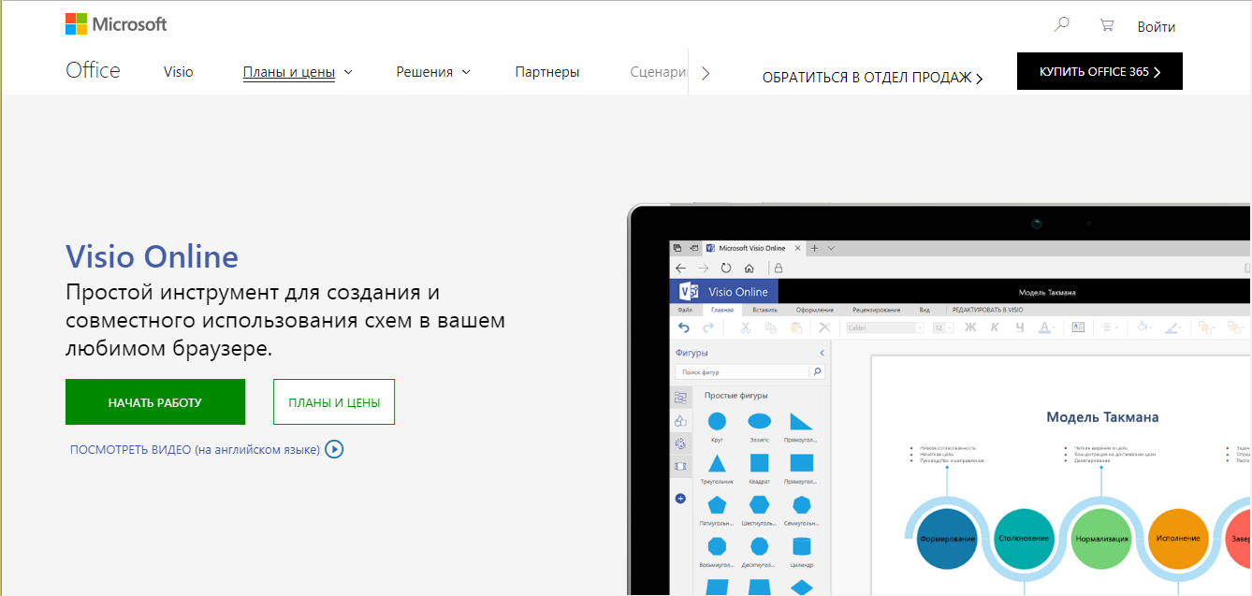
Task: Click the Поиск фигур search field
Action: (739, 371)
